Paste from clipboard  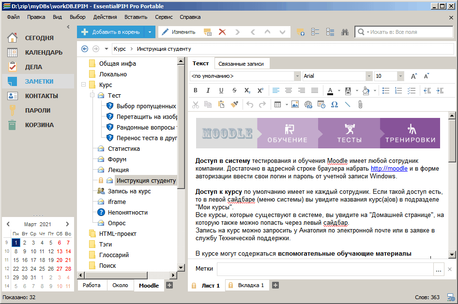(x=221, y=104)
